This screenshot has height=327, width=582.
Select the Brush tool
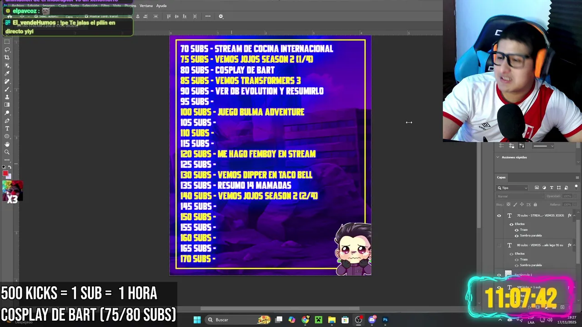pyautogui.click(x=7, y=89)
